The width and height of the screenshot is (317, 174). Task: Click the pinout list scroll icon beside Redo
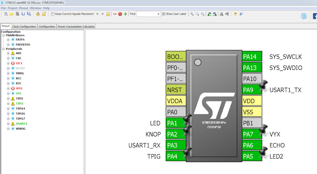[x=108, y=14]
